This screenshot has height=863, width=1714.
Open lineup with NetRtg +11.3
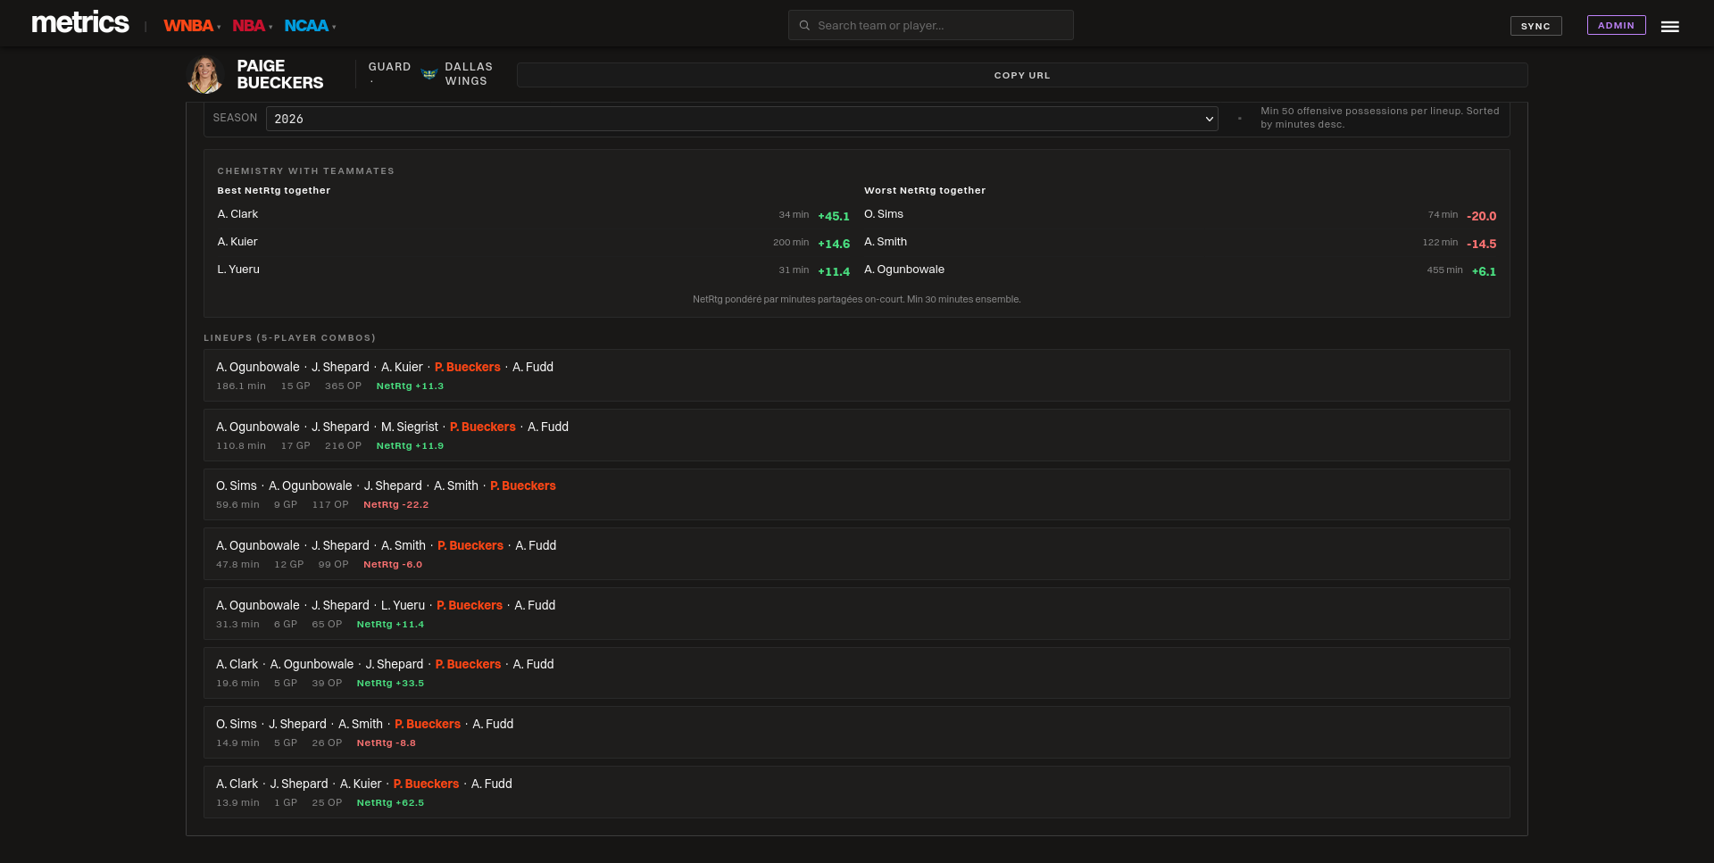pyautogui.click(x=857, y=375)
